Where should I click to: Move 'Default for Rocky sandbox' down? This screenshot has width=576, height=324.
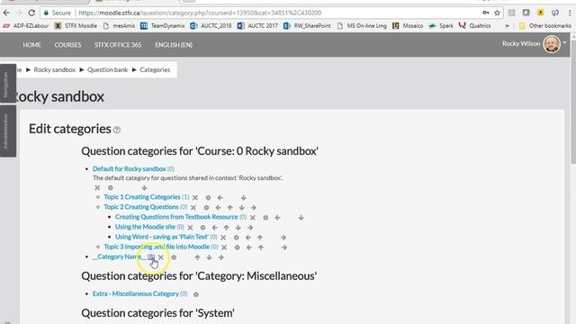tap(144, 188)
